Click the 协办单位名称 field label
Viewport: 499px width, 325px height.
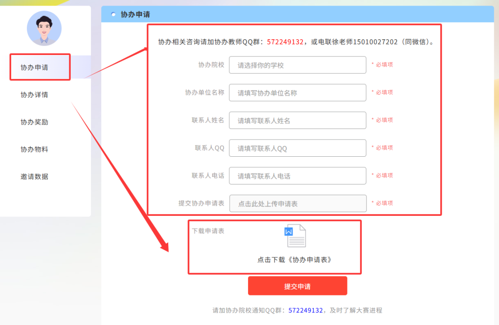[205, 92]
